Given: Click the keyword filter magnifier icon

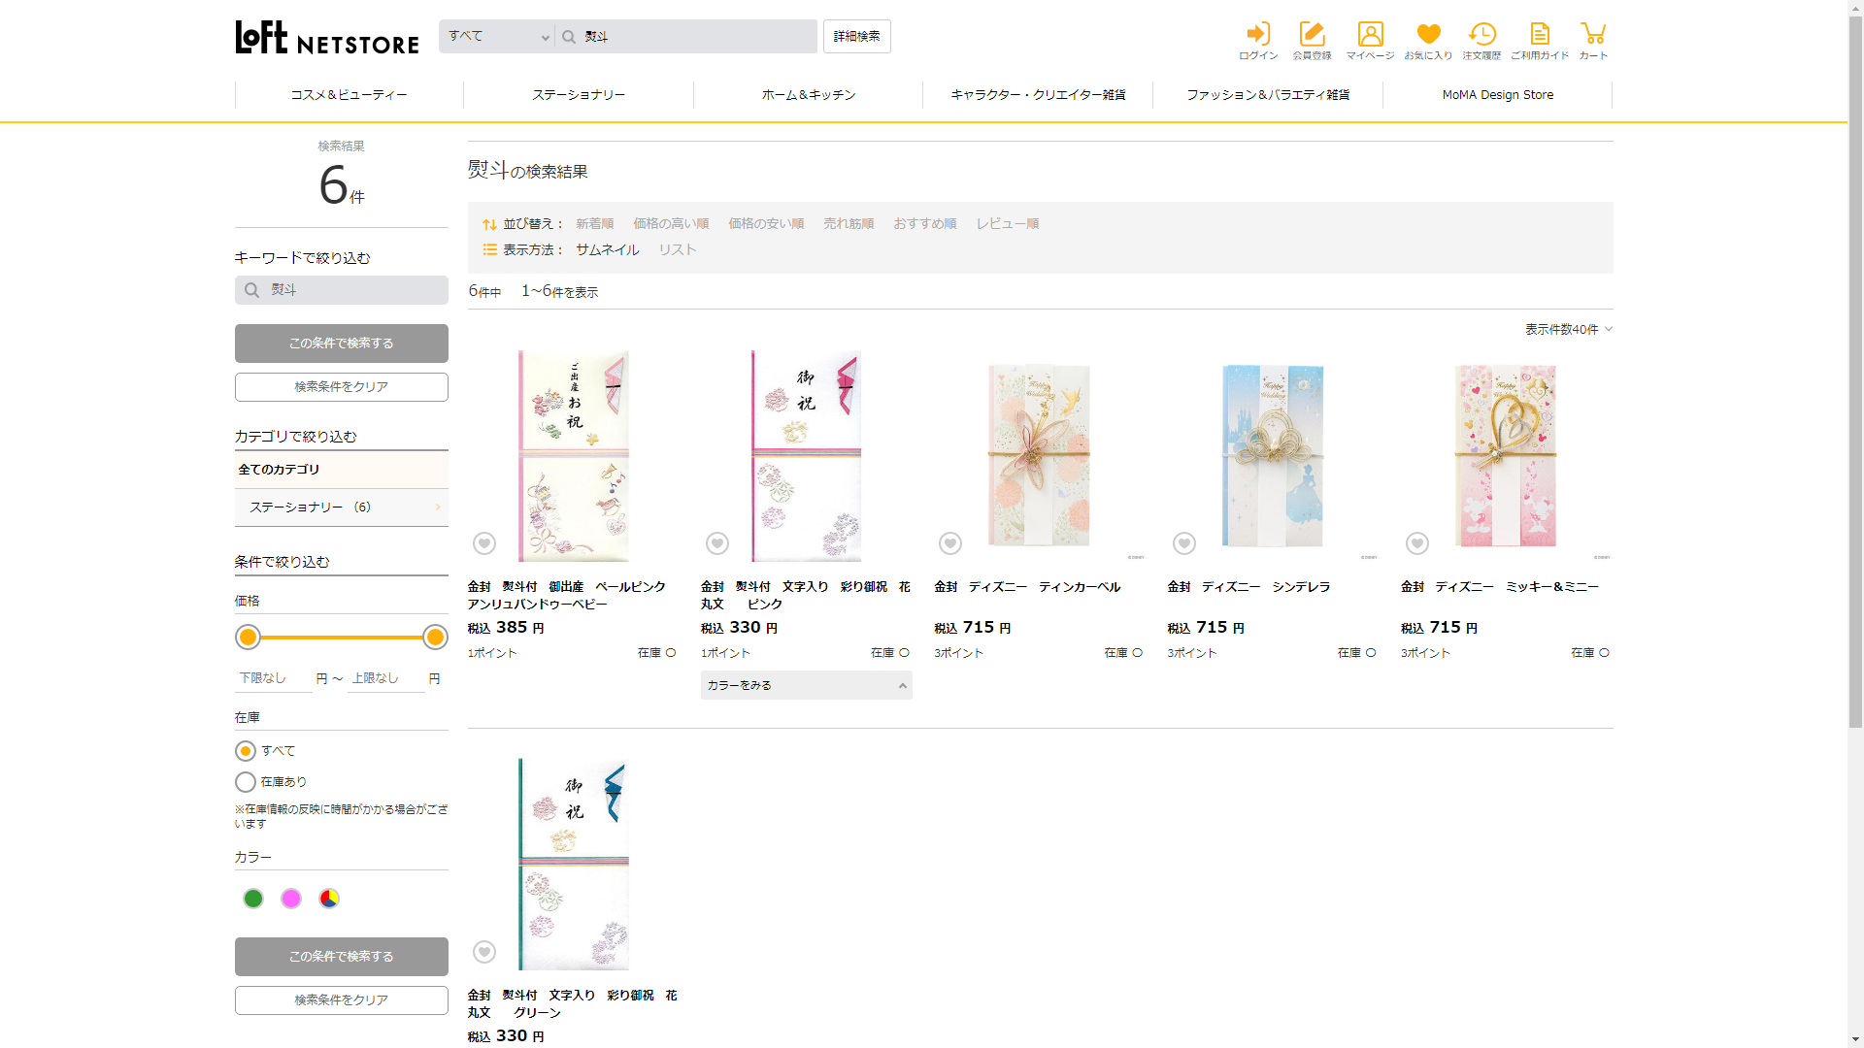Looking at the screenshot, I should [251, 290].
